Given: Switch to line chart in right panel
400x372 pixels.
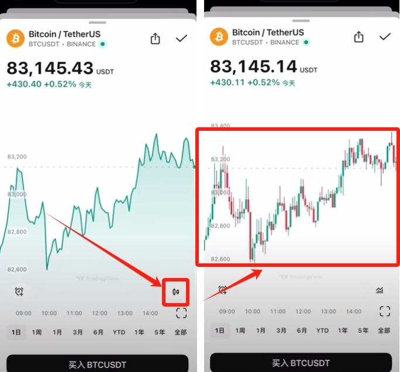Looking at the screenshot, I should coord(380,290).
